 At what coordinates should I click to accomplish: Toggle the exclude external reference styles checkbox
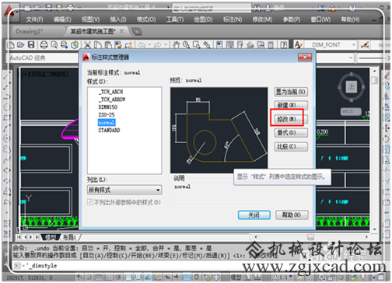pos(90,202)
